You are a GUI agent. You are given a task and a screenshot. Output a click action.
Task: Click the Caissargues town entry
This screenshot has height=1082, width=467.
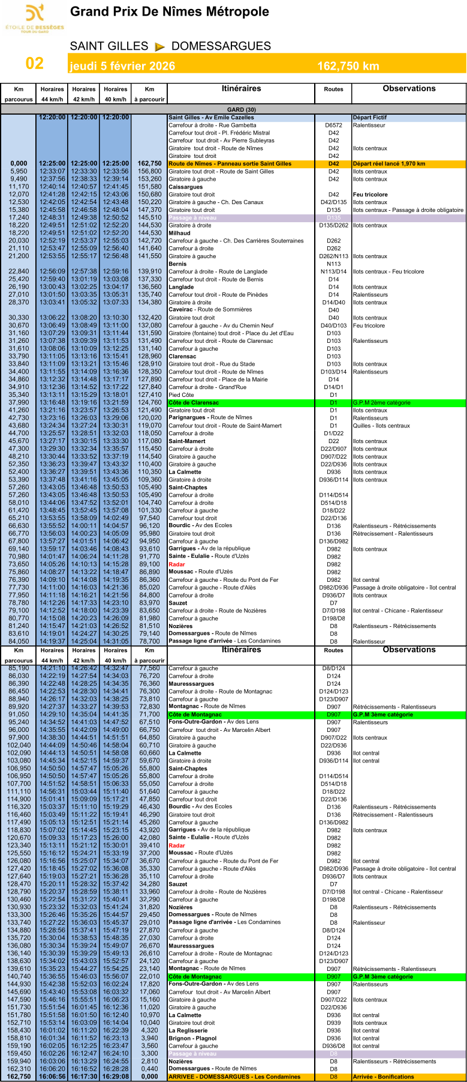(x=185, y=187)
